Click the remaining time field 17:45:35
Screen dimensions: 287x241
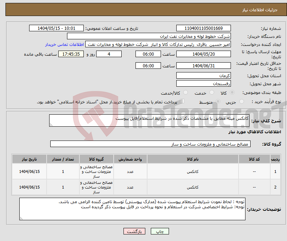pyautogui.click(x=71, y=54)
